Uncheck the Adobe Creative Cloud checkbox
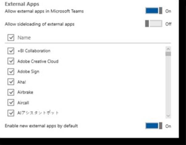Image resolution: width=186 pixels, height=145 pixels. coord(11,61)
